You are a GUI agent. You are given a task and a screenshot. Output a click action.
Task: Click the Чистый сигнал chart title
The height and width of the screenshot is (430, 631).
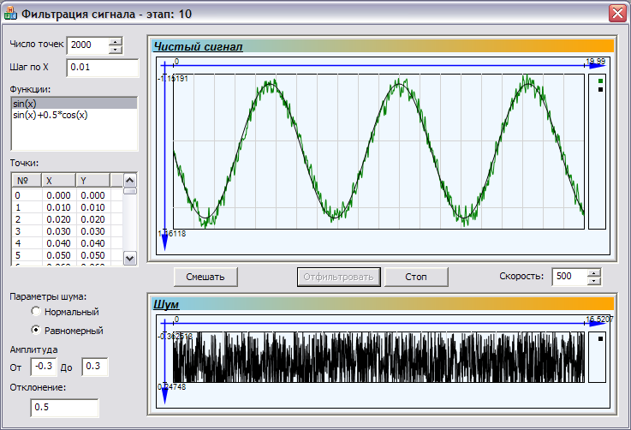[x=198, y=47]
